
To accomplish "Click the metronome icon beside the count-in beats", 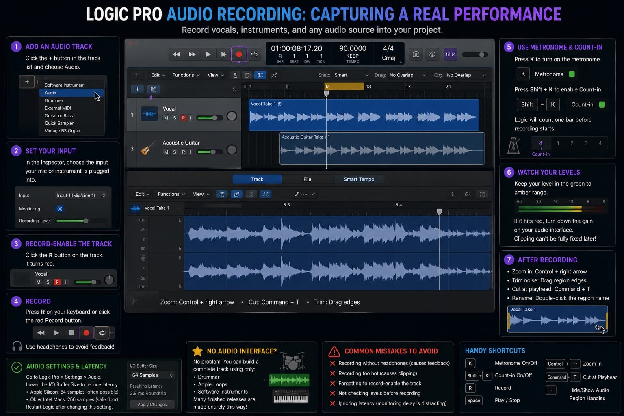I will [513, 145].
